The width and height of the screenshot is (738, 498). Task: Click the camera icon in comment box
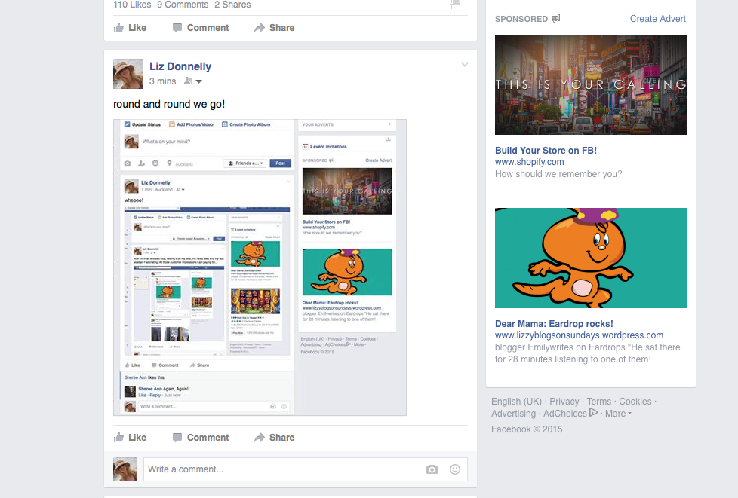432,469
